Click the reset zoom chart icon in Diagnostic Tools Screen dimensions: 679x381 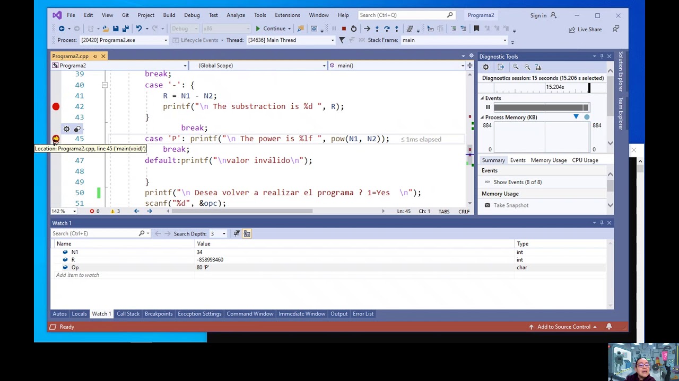tap(538, 67)
